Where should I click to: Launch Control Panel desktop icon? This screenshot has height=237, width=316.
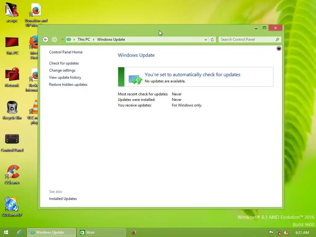coord(12,143)
